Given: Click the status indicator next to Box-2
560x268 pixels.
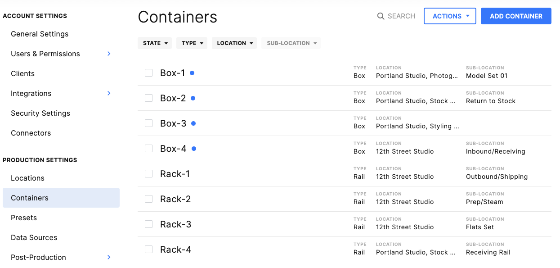Looking at the screenshot, I should [x=192, y=98].
